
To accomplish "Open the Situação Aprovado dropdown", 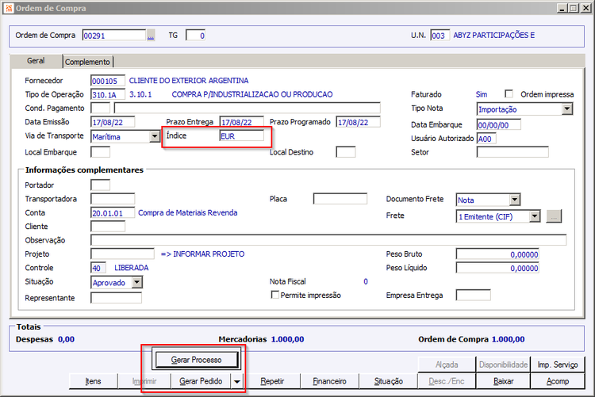I will pyautogui.click(x=137, y=282).
